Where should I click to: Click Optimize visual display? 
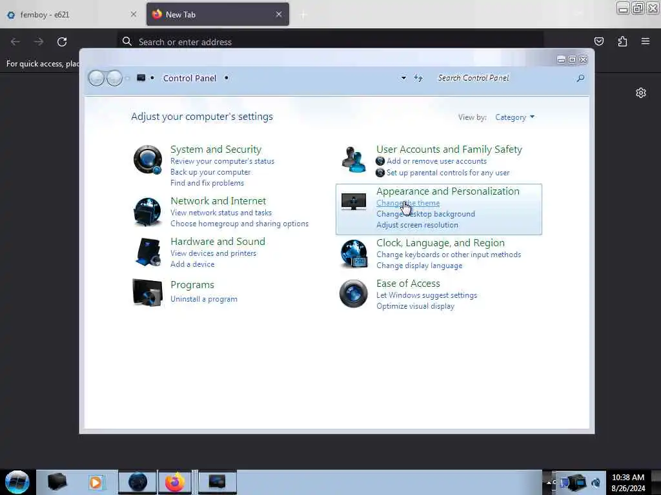click(415, 306)
